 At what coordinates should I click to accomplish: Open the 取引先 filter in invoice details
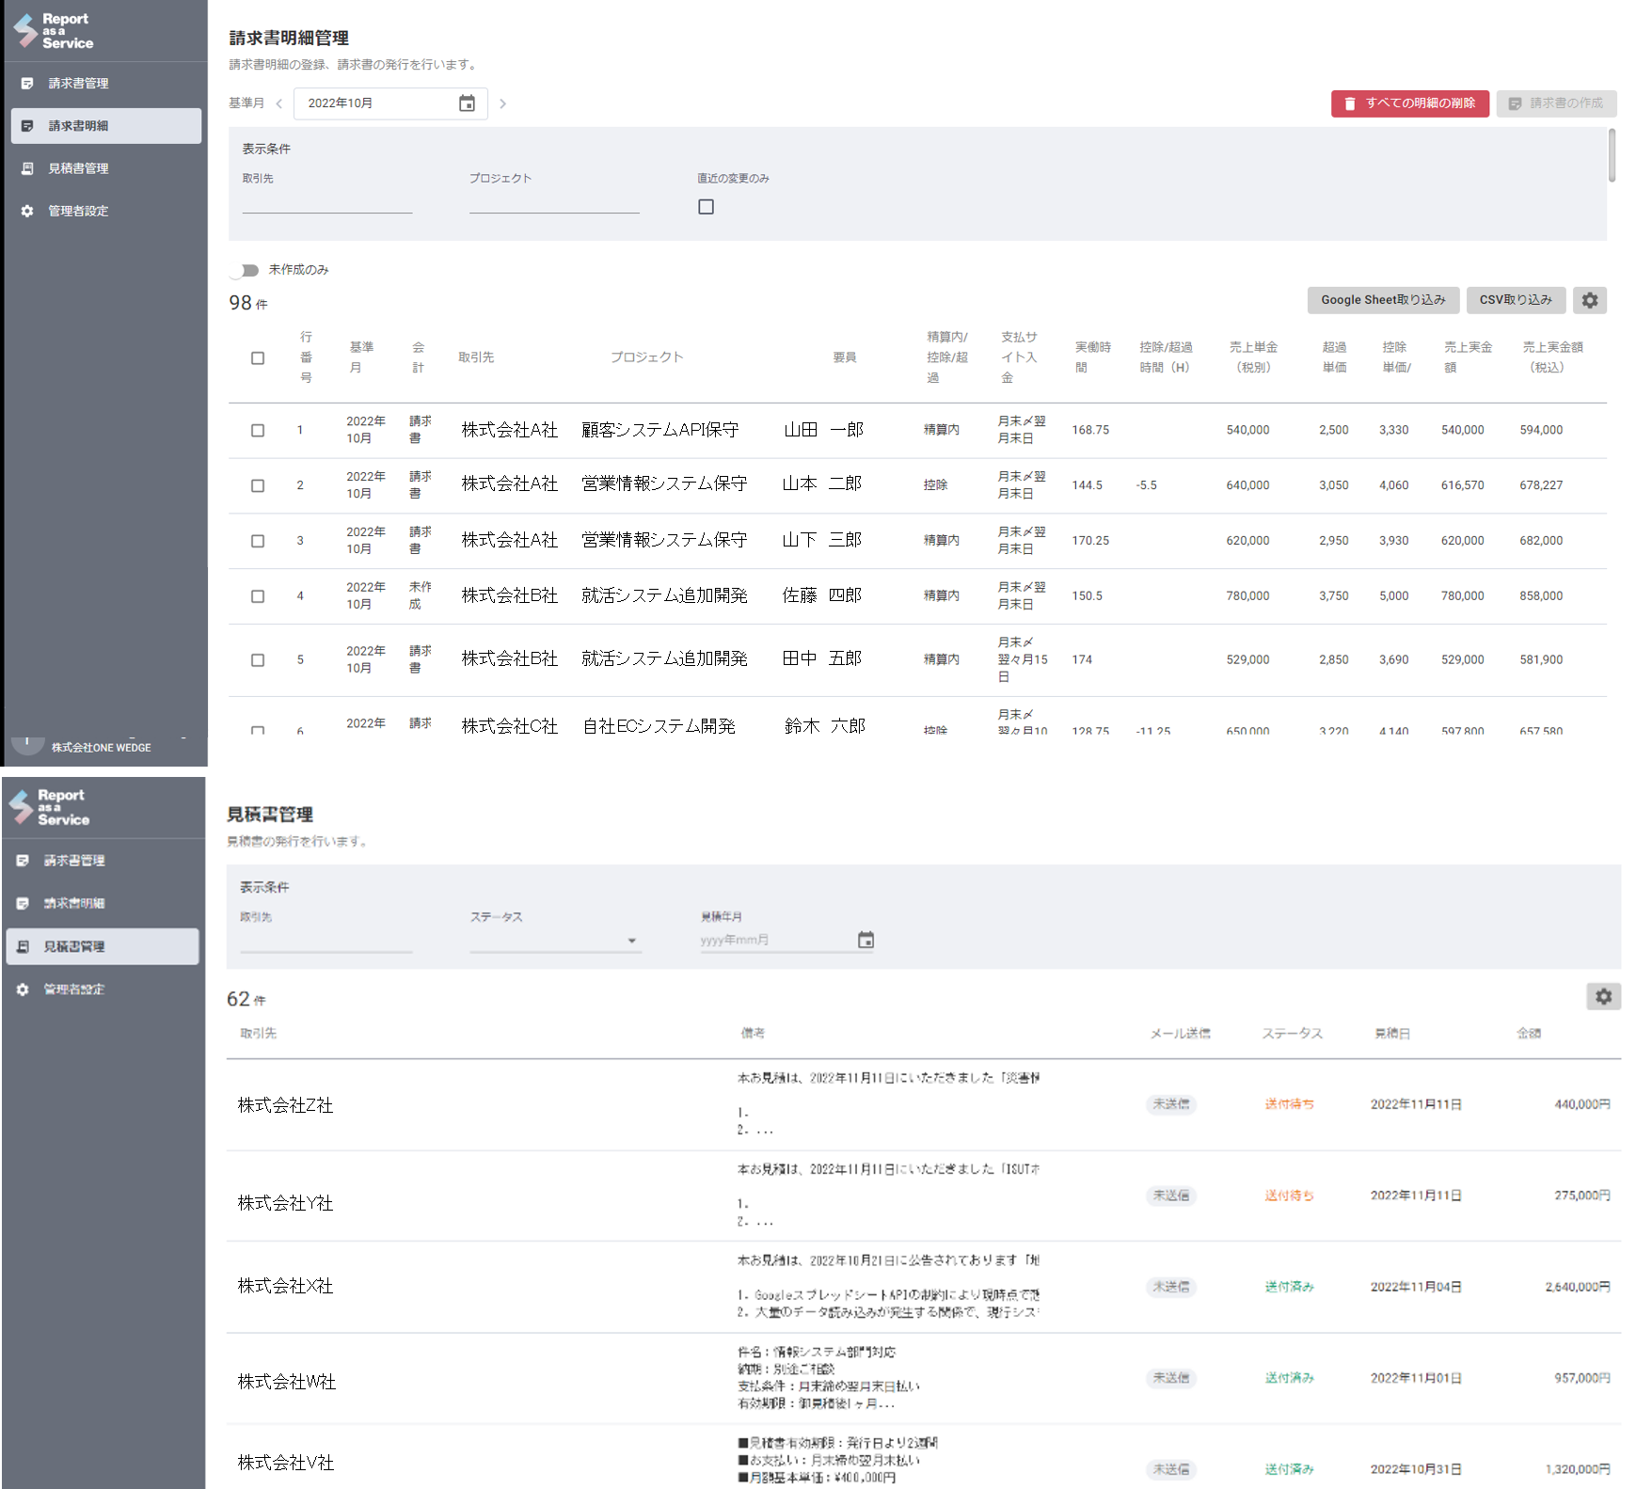coord(326,201)
